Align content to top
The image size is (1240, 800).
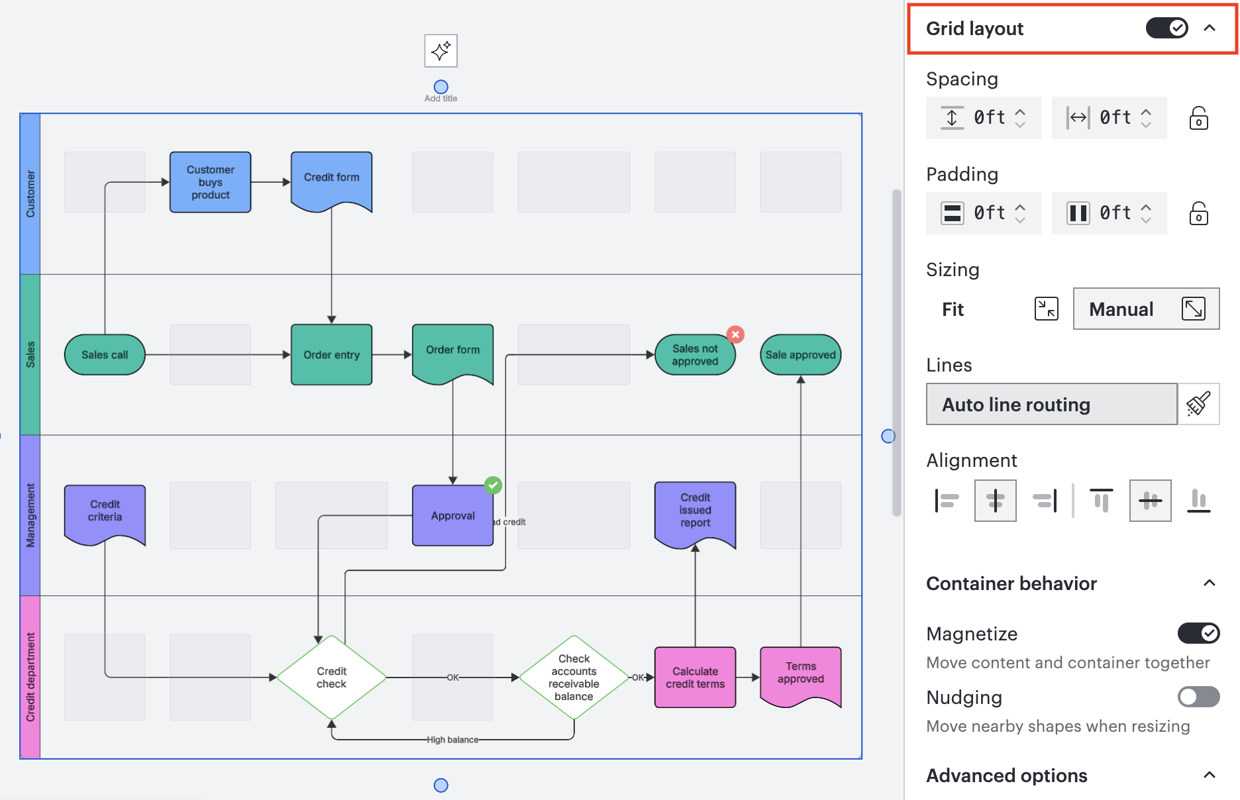[x=1101, y=501]
